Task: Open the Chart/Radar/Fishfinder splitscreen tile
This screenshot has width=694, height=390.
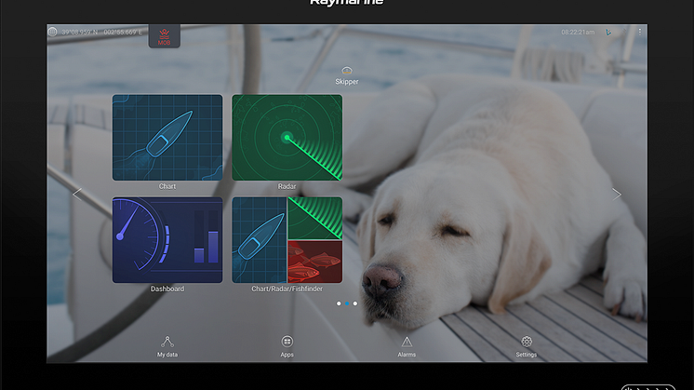Action: click(287, 240)
